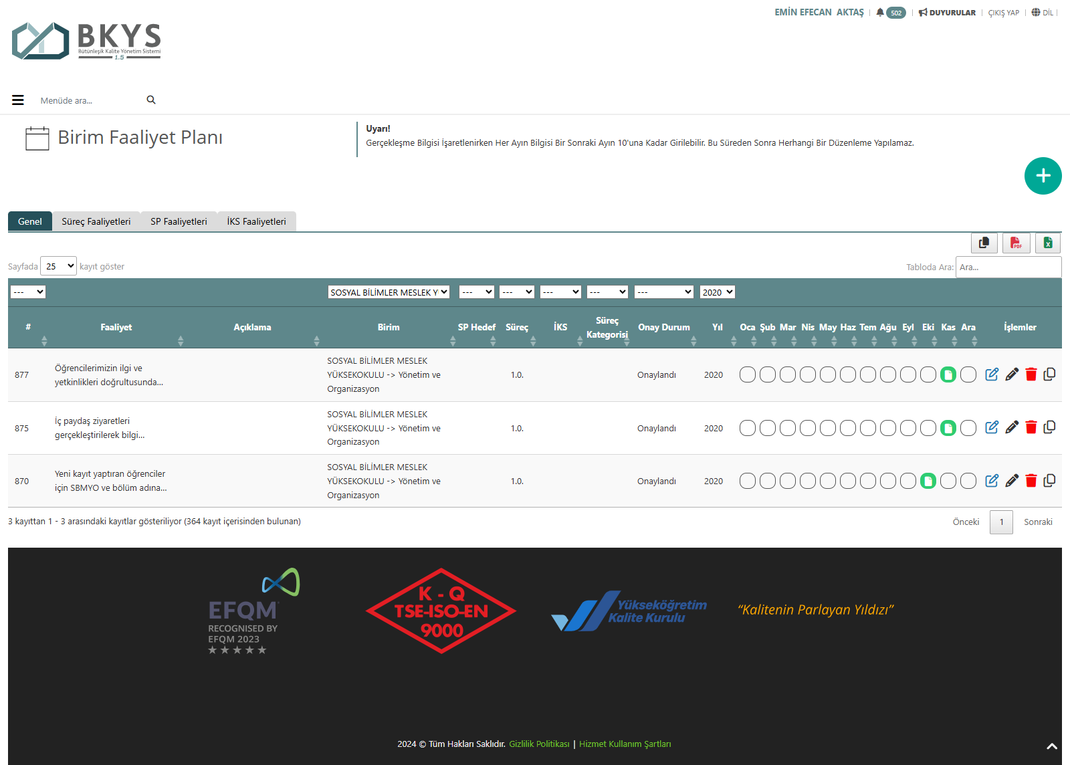This screenshot has width=1070, height=765.
Task: Export table to Excel
Action: click(1047, 243)
